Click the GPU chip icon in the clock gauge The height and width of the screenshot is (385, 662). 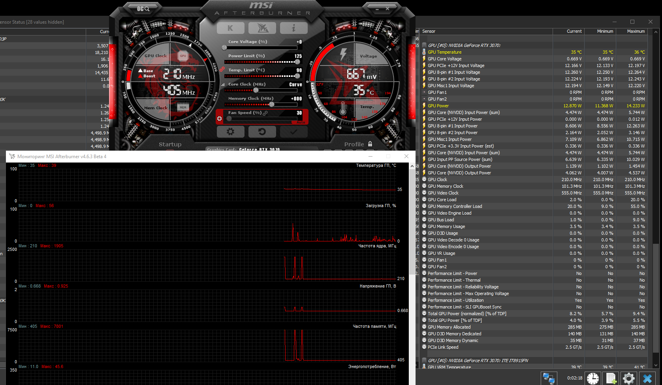183,56
